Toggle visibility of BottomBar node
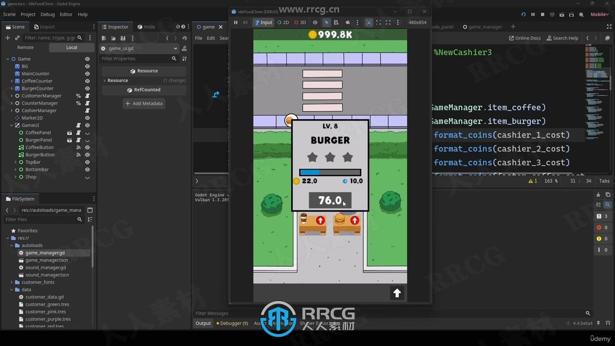This screenshot has height=346, width=615. coord(87,169)
